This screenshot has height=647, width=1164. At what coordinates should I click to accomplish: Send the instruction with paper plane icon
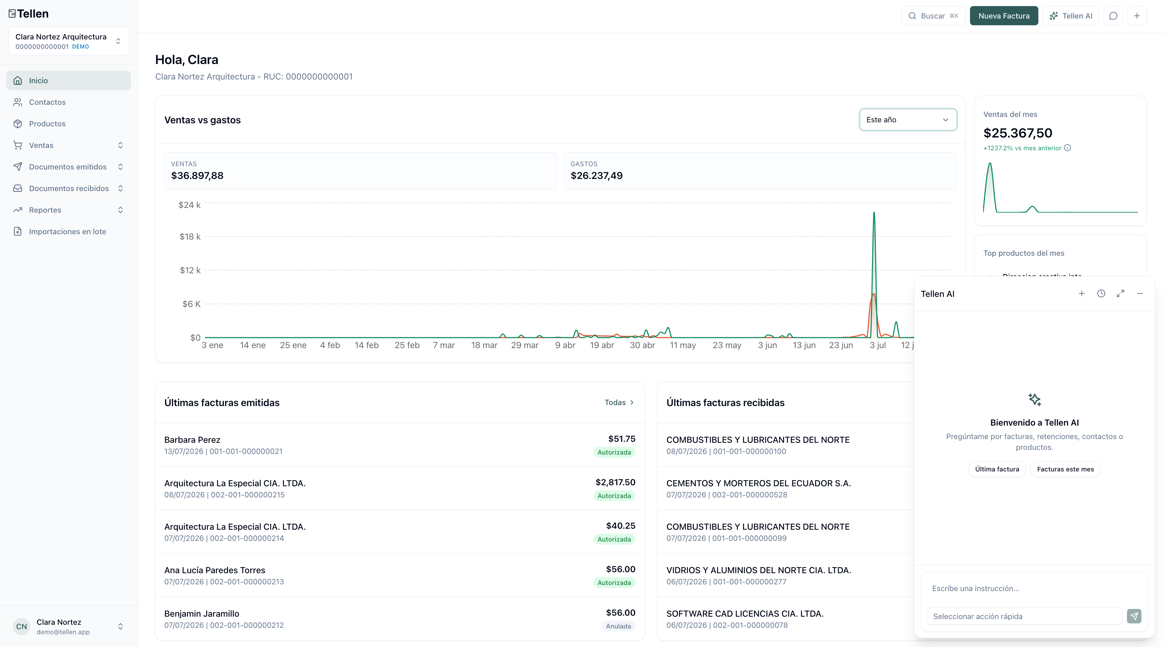(x=1134, y=616)
